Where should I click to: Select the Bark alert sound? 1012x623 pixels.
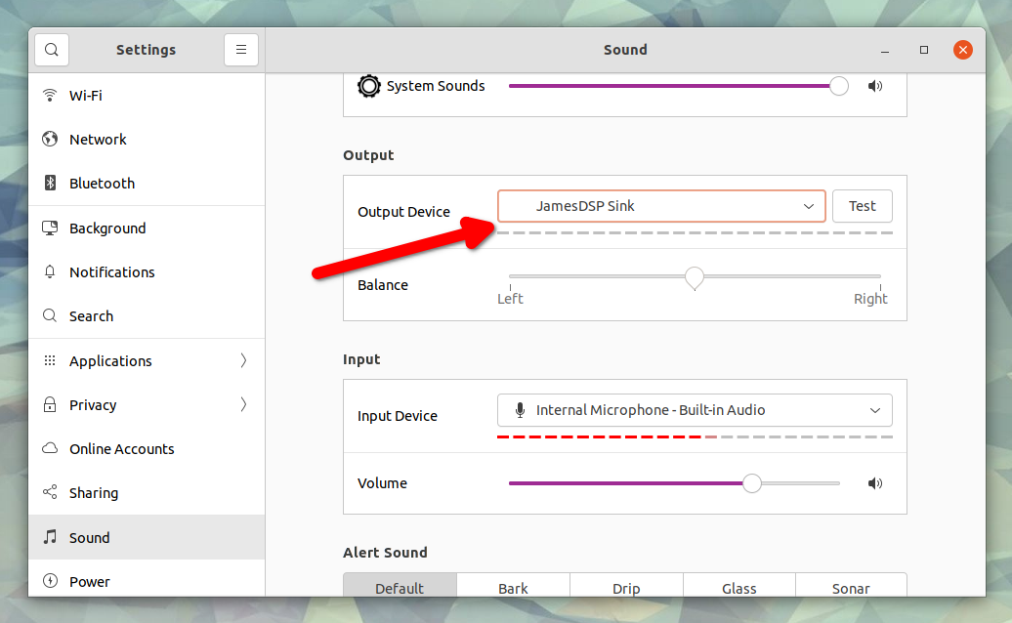(513, 588)
